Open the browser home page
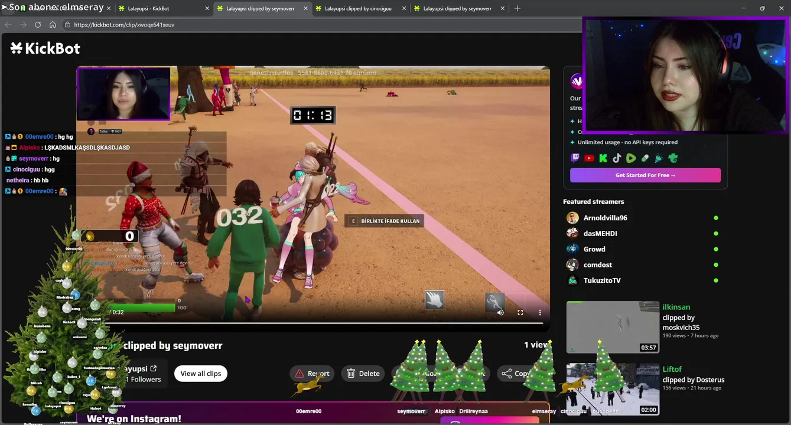Image resolution: width=791 pixels, height=425 pixels. point(53,25)
